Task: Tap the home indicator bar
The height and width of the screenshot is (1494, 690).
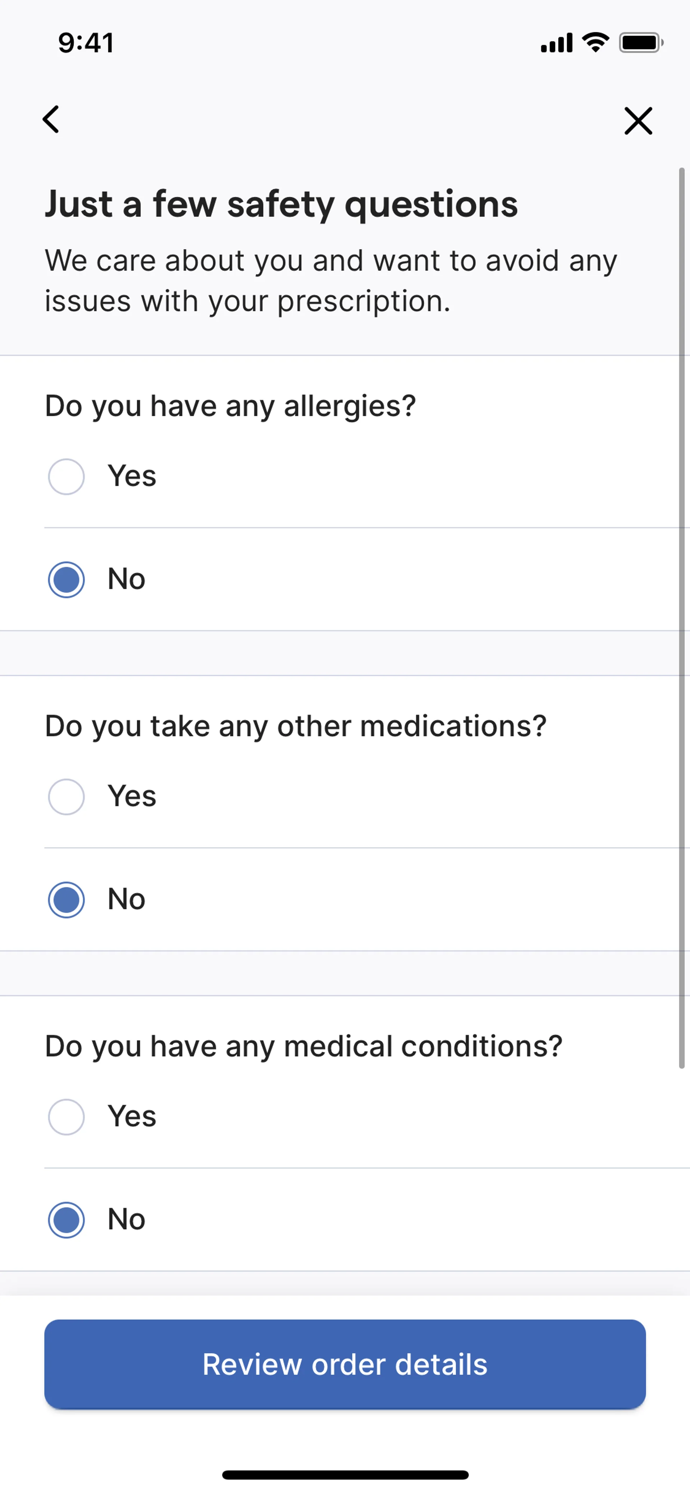Action: [345, 1475]
